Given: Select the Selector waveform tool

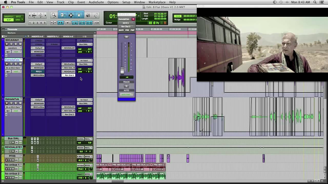Looking at the screenshot, I should pyautogui.click(x=71, y=15).
